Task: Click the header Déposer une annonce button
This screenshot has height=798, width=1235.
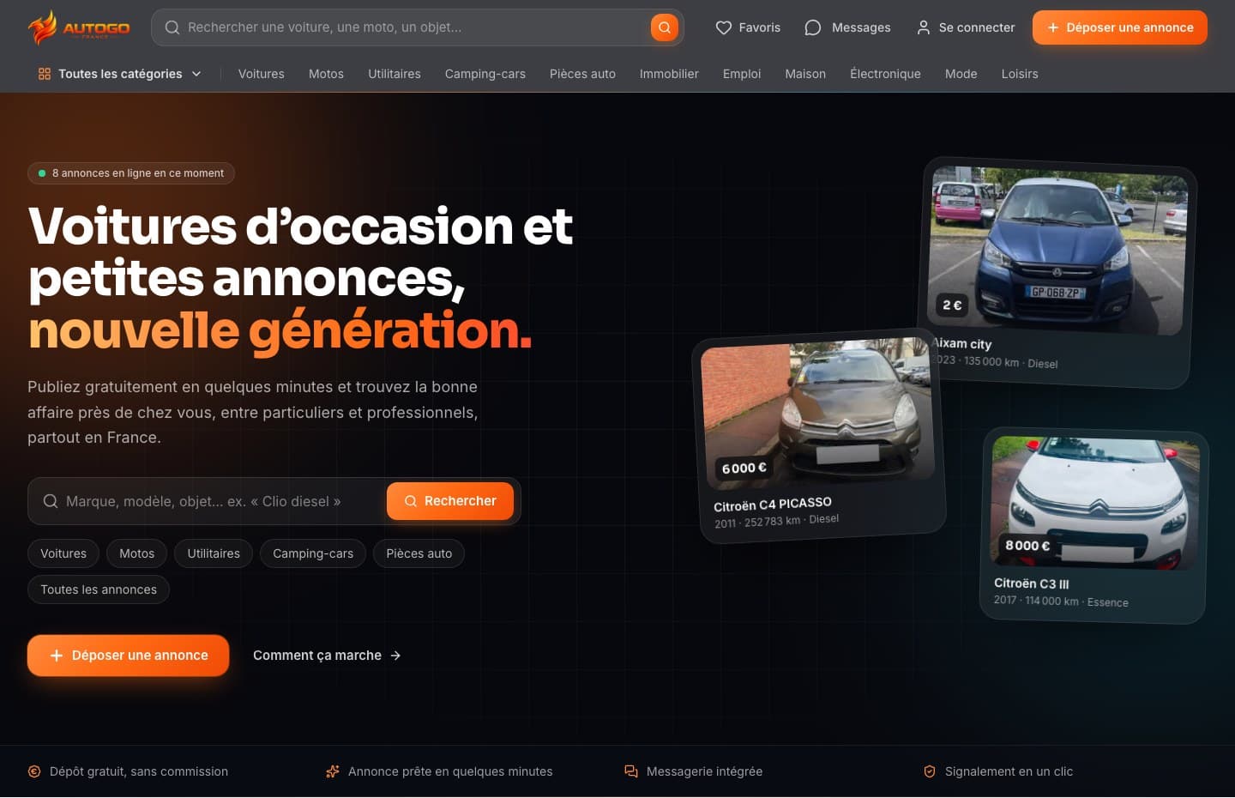Action: [x=1119, y=27]
